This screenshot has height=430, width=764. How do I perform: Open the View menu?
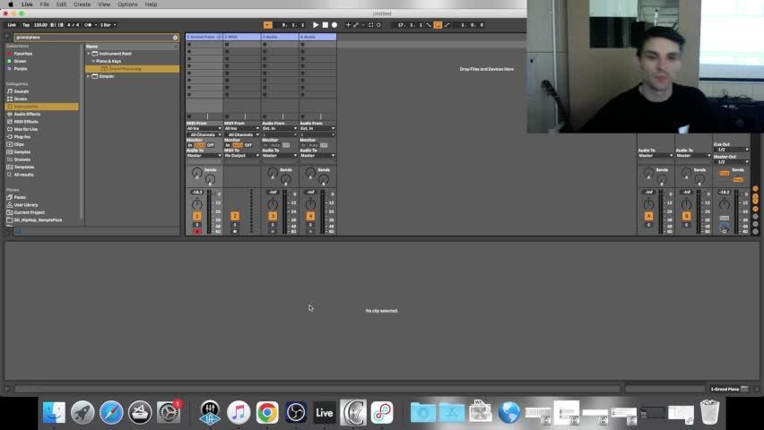point(104,4)
